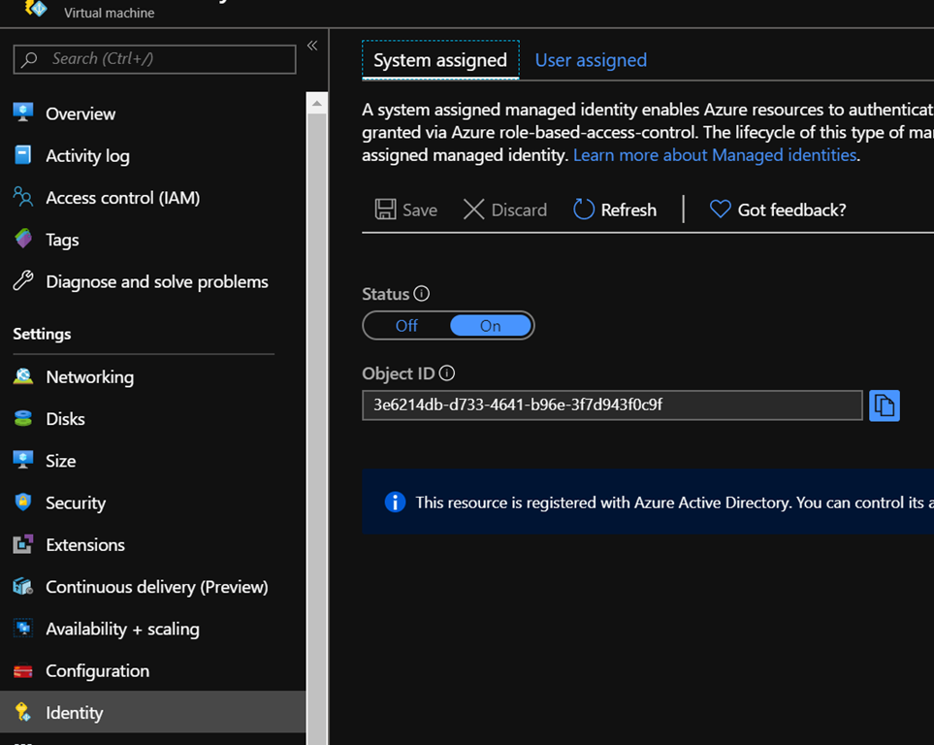Viewport: 934px width, 745px height.
Task: Click the Object ID info icon
Action: tap(447, 373)
